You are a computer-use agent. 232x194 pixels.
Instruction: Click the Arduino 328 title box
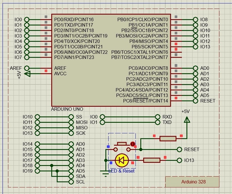pos(192,182)
